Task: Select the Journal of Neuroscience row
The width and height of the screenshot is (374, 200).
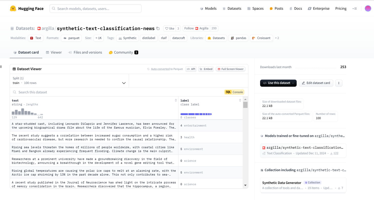Action: click(x=126, y=184)
